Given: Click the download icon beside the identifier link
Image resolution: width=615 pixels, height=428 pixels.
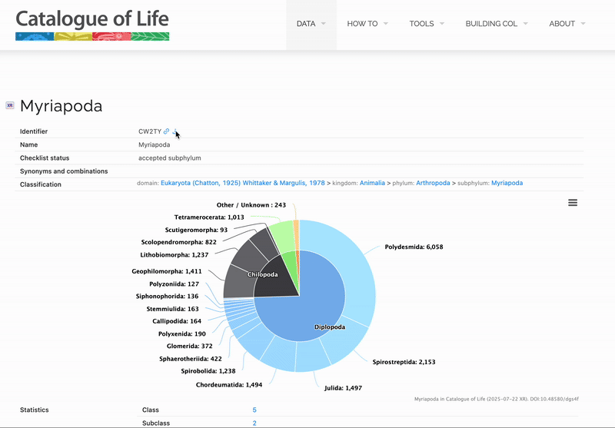Looking at the screenshot, I should 175,131.
